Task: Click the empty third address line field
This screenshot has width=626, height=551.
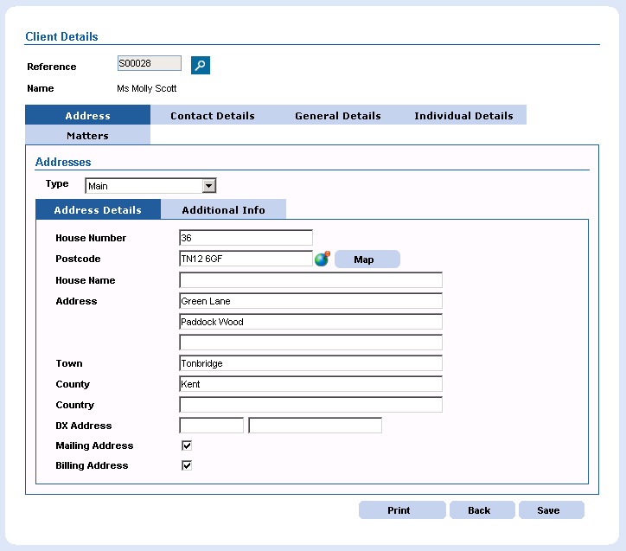Action: pyautogui.click(x=310, y=343)
